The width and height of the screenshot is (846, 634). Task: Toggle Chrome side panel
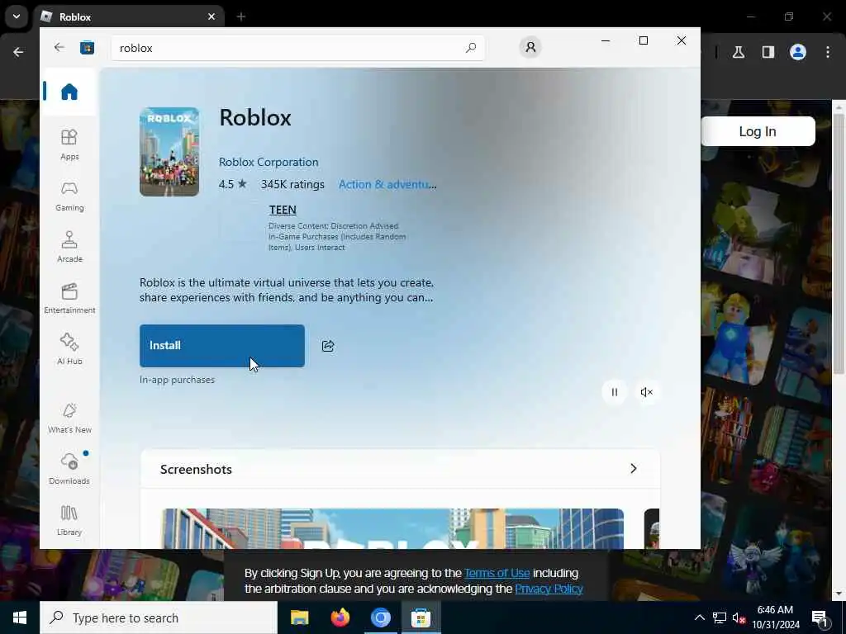[x=768, y=52]
